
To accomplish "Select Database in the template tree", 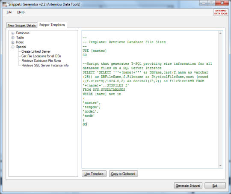I will coord(23,33).
